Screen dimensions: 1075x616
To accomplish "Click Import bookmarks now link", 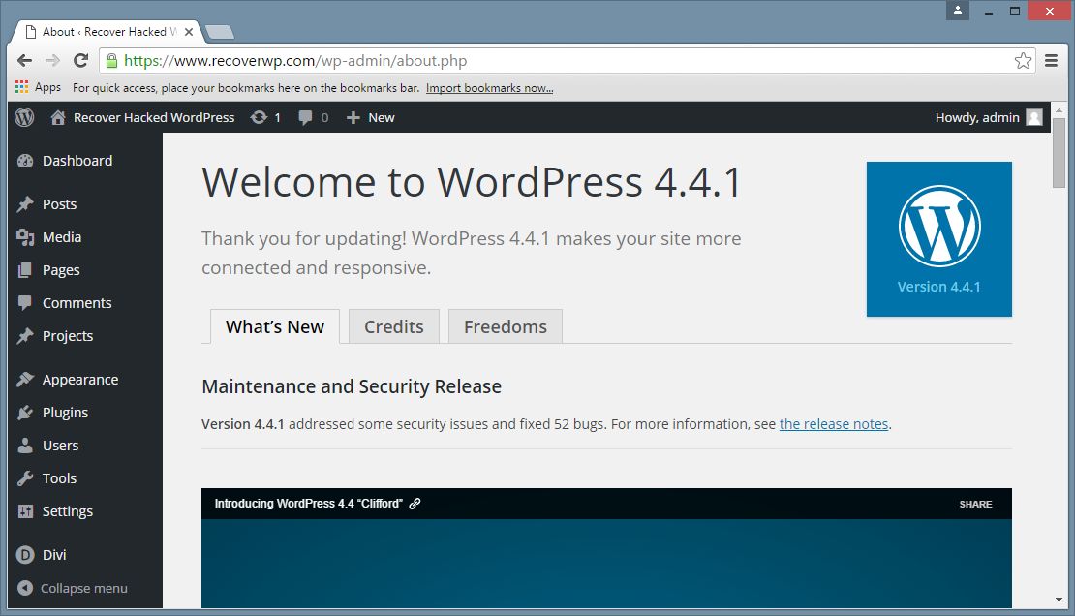I will (489, 88).
